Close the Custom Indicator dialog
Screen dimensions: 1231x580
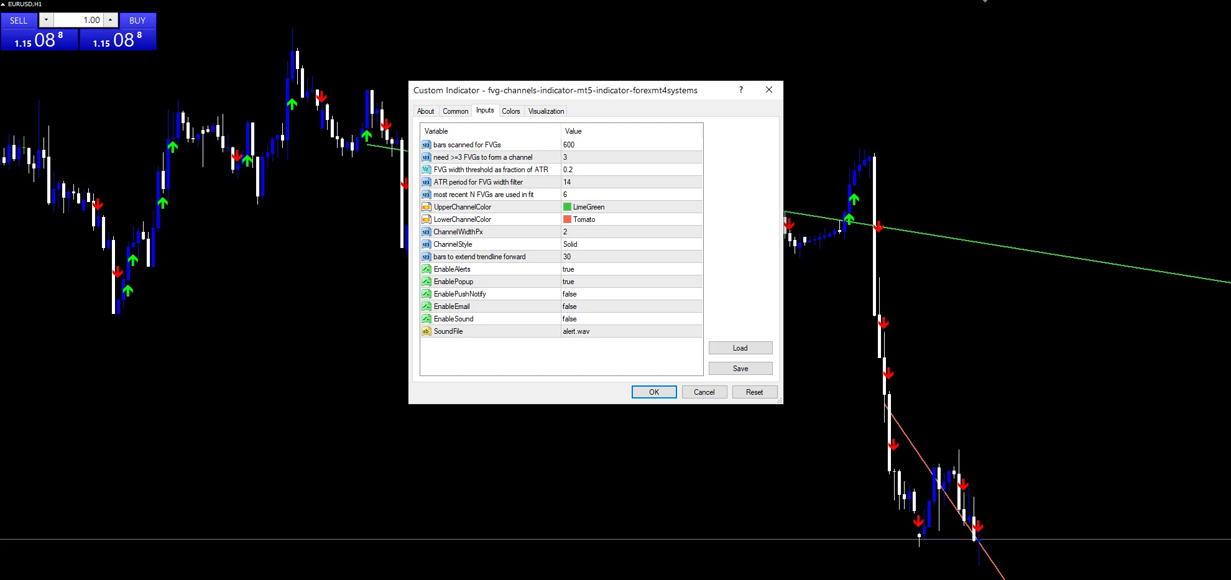(769, 90)
